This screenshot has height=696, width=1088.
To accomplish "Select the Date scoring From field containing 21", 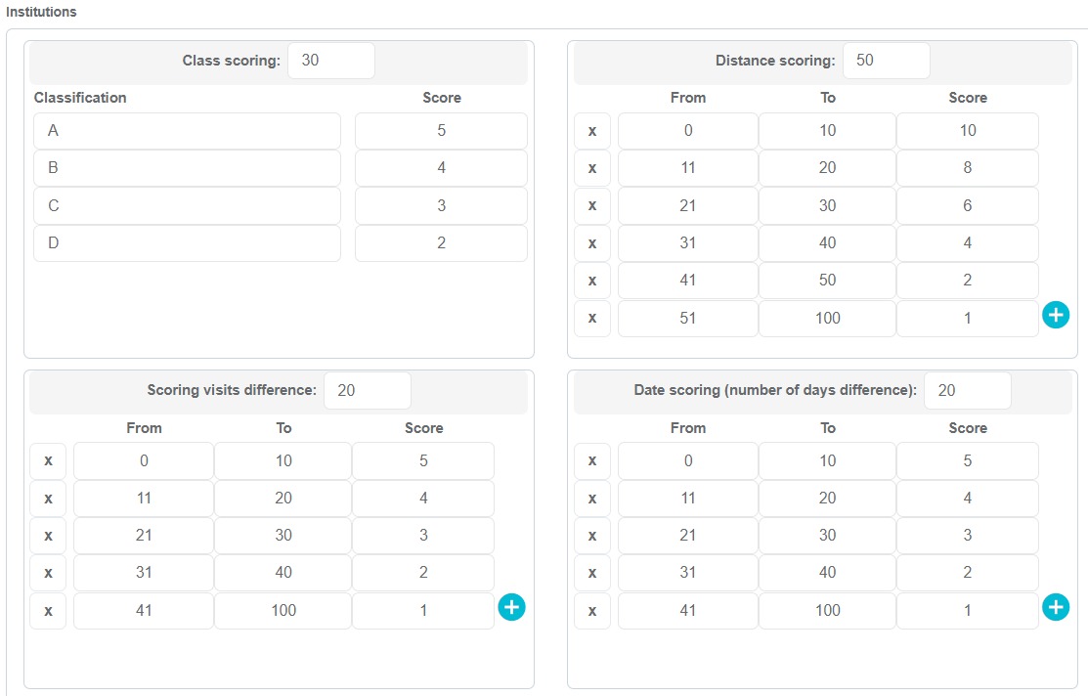I will point(687,536).
